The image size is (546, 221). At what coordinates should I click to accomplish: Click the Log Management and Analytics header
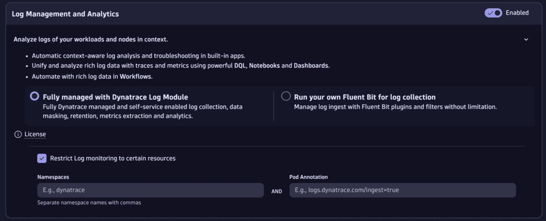click(x=65, y=14)
